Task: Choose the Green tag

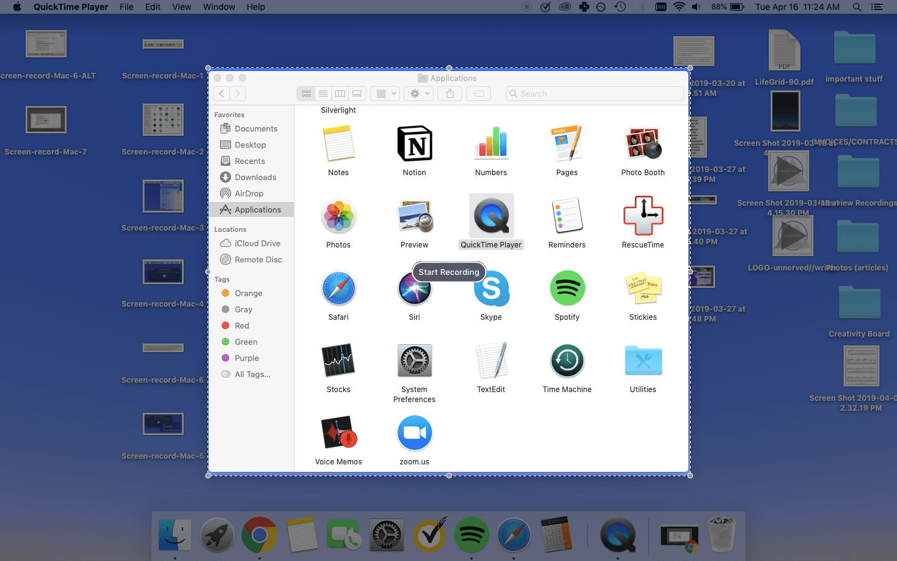Action: coord(252,342)
